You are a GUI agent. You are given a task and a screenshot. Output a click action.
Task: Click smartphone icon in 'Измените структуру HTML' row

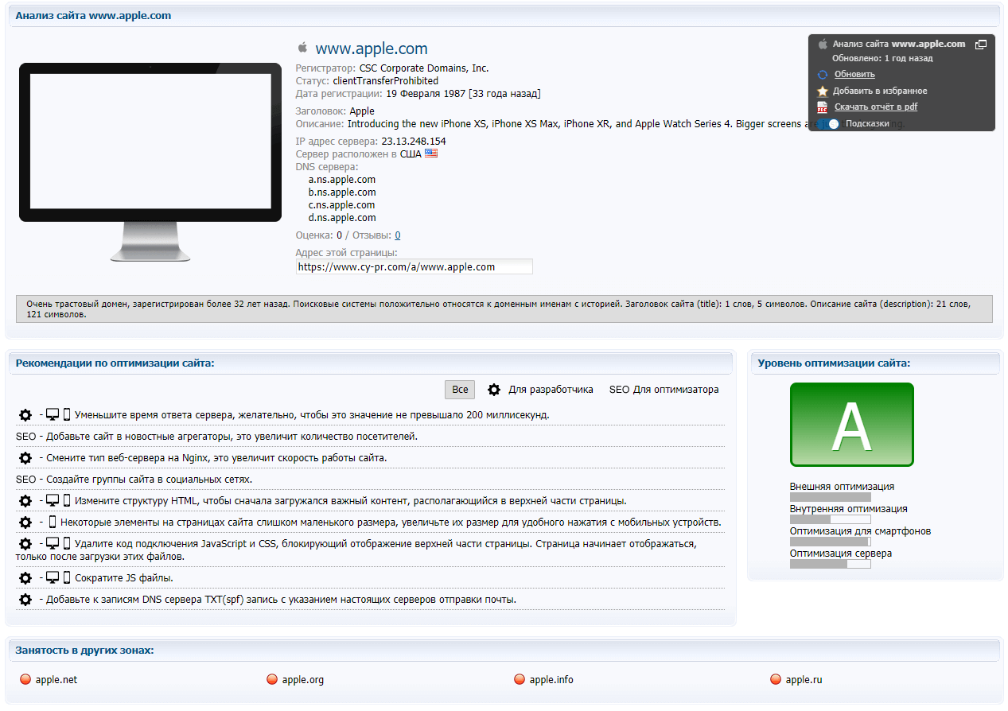click(x=67, y=500)
